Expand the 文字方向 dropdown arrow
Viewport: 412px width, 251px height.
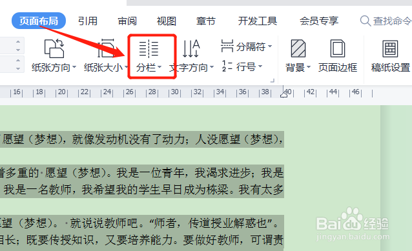click(212, 67)
